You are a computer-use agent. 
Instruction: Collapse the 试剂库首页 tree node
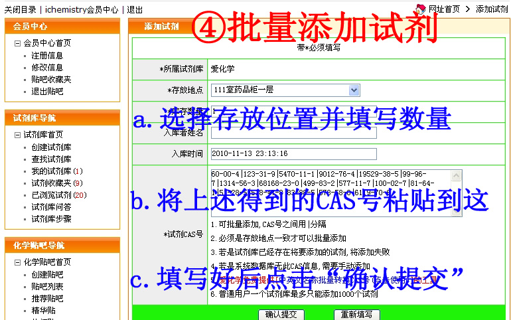(x=17, y=135)
